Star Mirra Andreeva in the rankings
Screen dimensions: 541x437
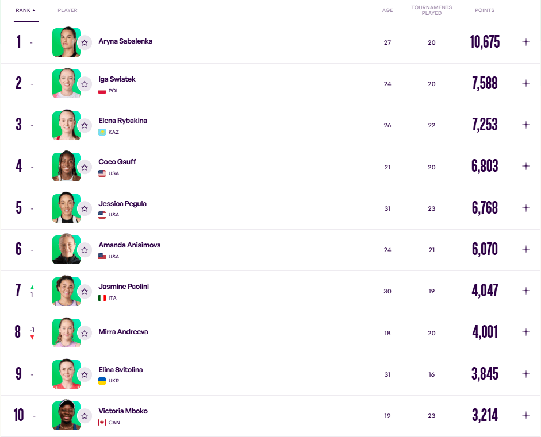pyautogui.click(x=85, y=332)
